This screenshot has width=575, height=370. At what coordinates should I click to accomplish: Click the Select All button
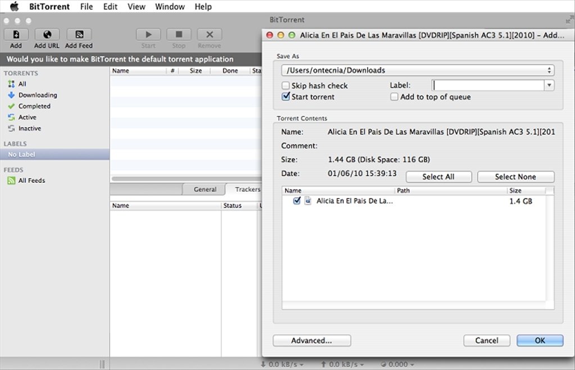(x=438, y=177)
